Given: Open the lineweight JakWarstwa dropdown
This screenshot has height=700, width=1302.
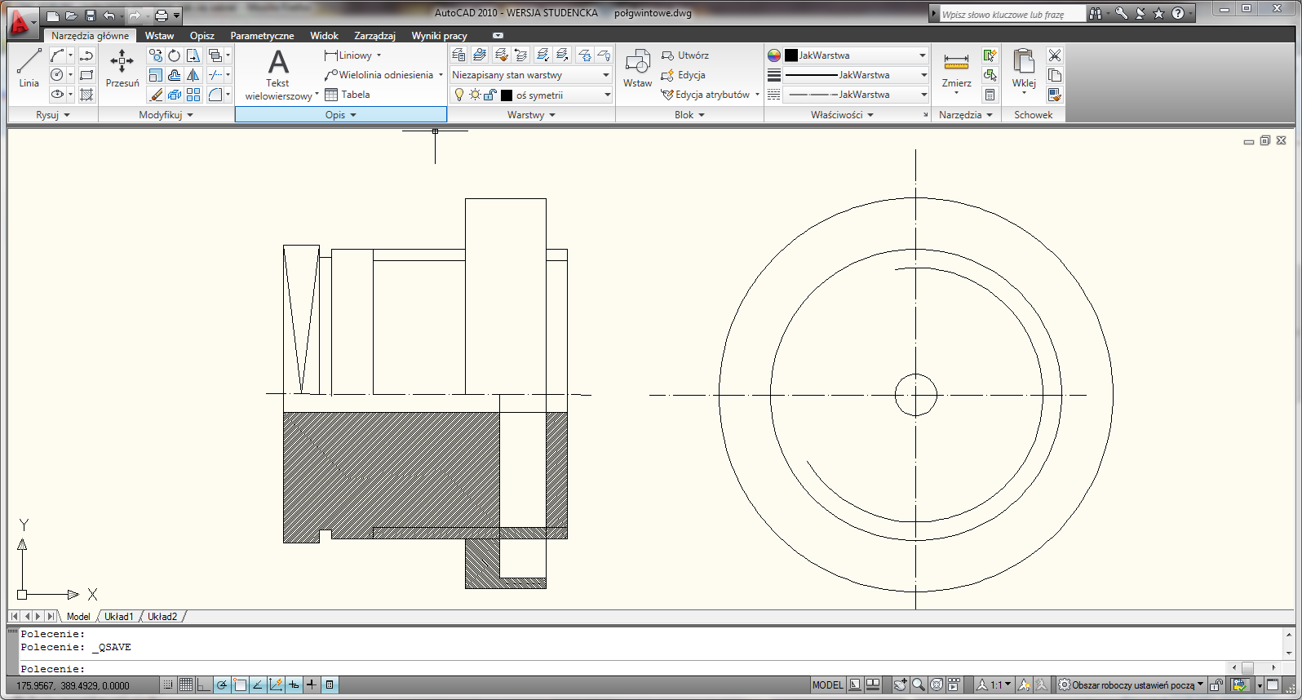Looking at the screenshot, I should (x=856, y=75).
